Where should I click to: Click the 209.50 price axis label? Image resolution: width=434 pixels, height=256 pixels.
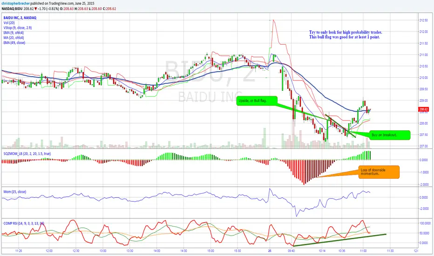423,89
